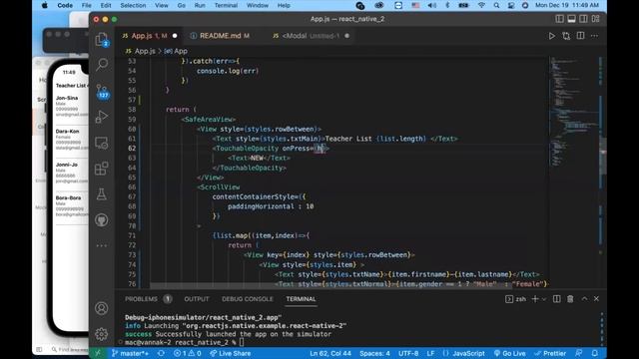Open Wi-Fi status in macOS menu bar
Screen dimensions: 639x359
click(x=481, y=5)
